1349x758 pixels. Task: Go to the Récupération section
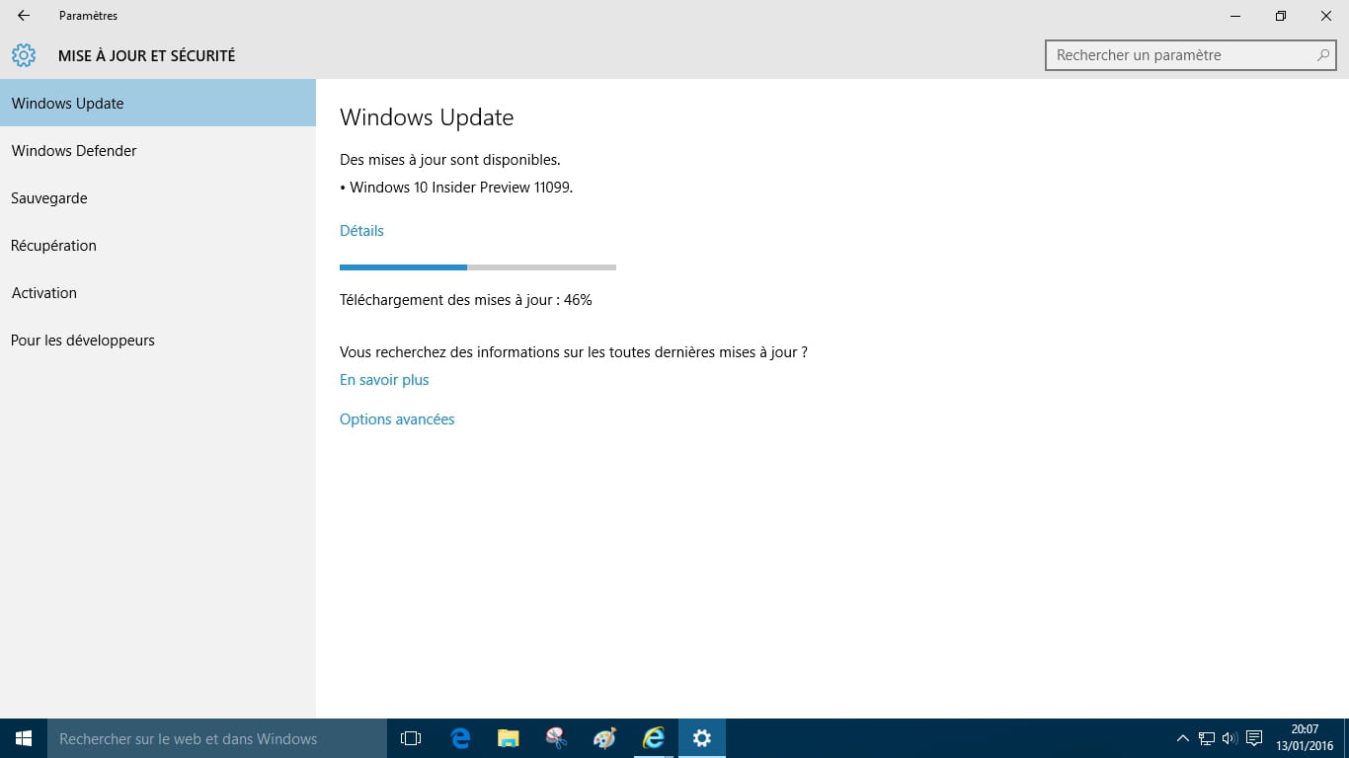pos(158,245)
